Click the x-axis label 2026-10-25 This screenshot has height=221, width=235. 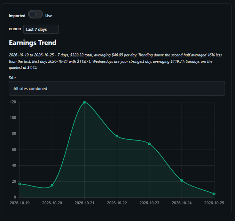coord(214,203)
